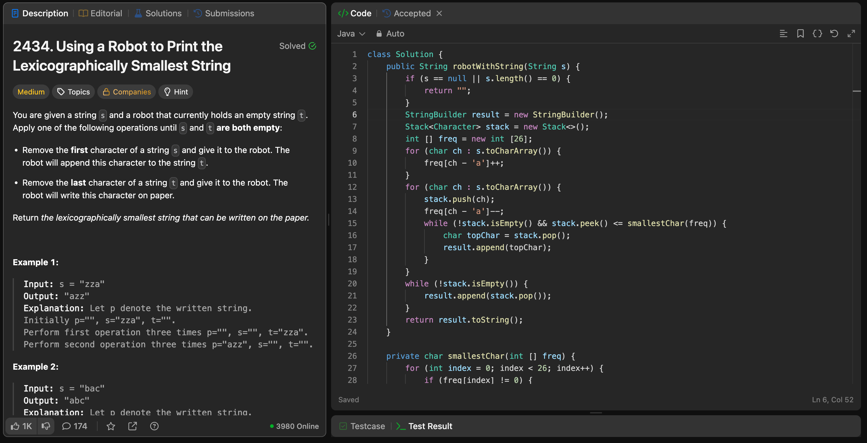Expand the Hint pill
867x443 pixels.
[176, 92]
